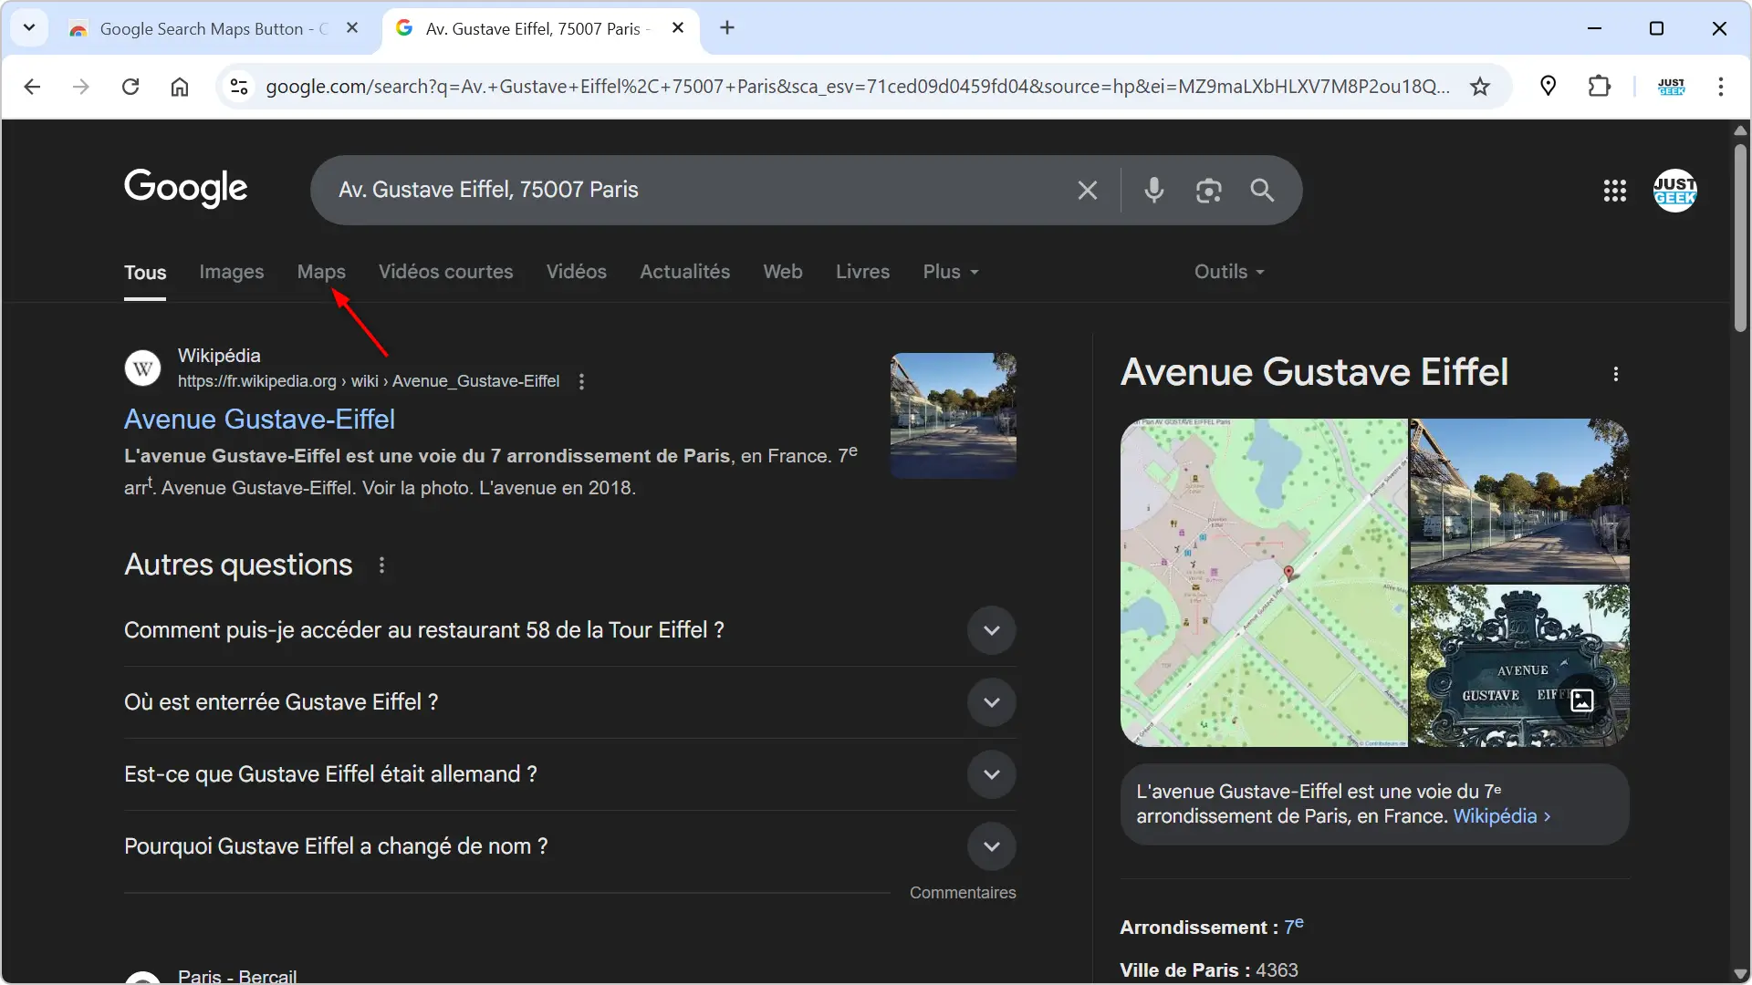
Task: Click the browser forward arrow
Action: pos(81,87)
